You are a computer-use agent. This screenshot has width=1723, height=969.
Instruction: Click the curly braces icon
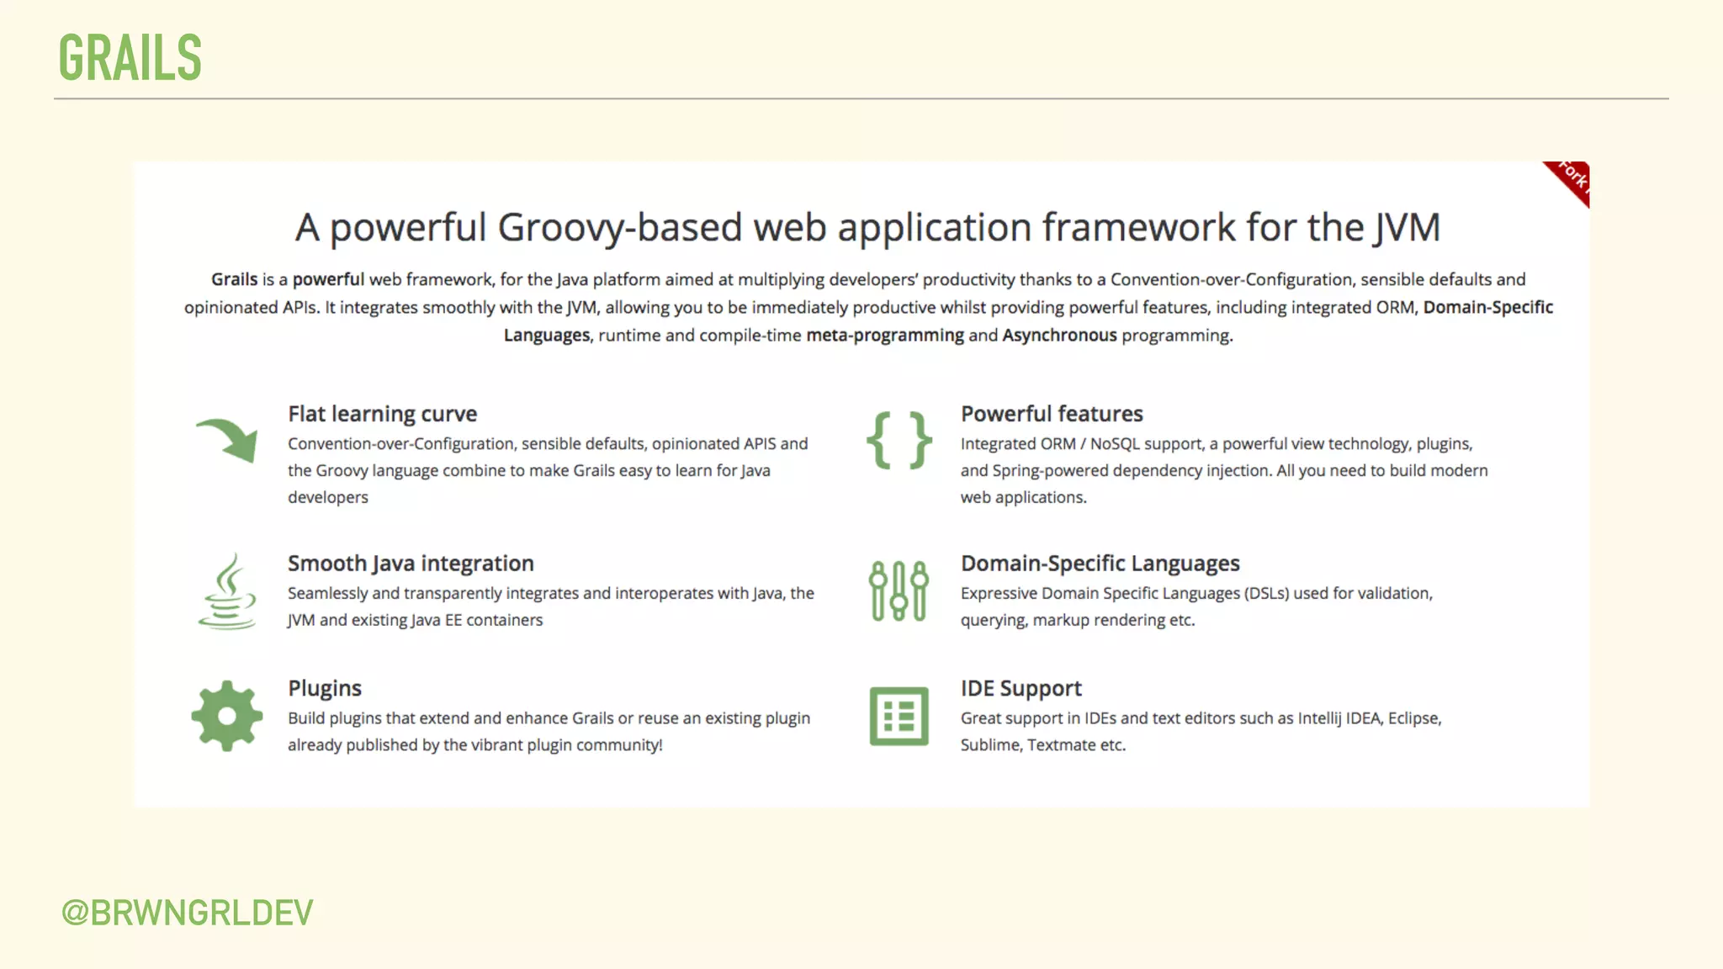pos(899,440)
